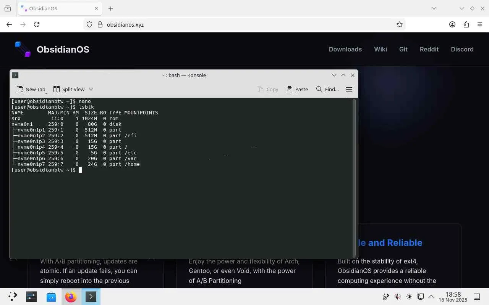Open Firefox tracking protection shield
Viewport: 489px width, 305px height.
pos(89,24)
